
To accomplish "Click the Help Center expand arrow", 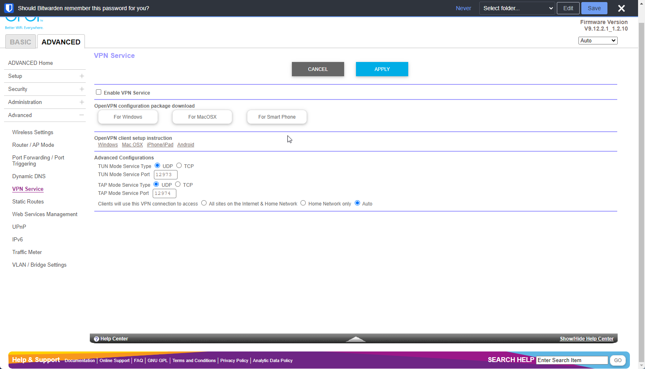I will (x=356, y=339).
